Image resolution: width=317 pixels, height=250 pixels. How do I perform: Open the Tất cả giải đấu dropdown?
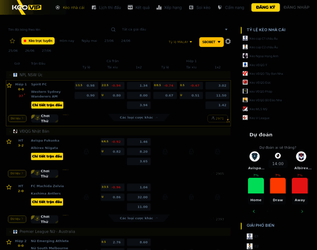pos(175,30)
